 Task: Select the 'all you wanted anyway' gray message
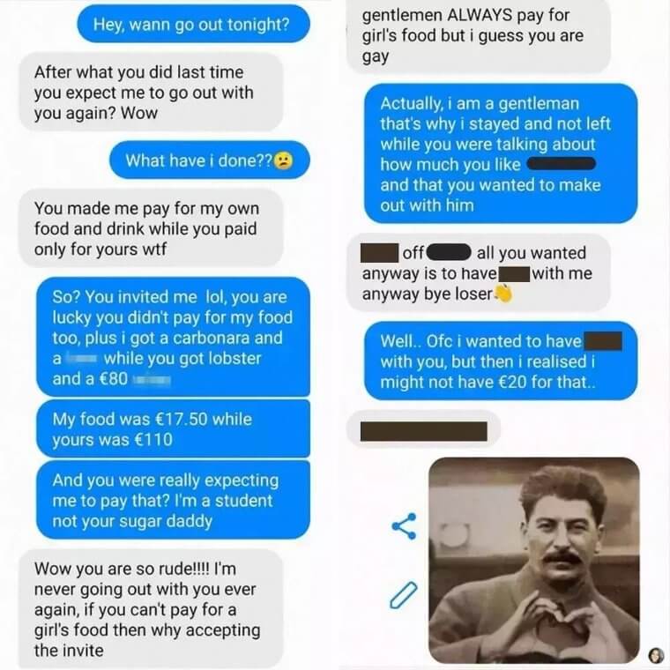click(479, 273)
